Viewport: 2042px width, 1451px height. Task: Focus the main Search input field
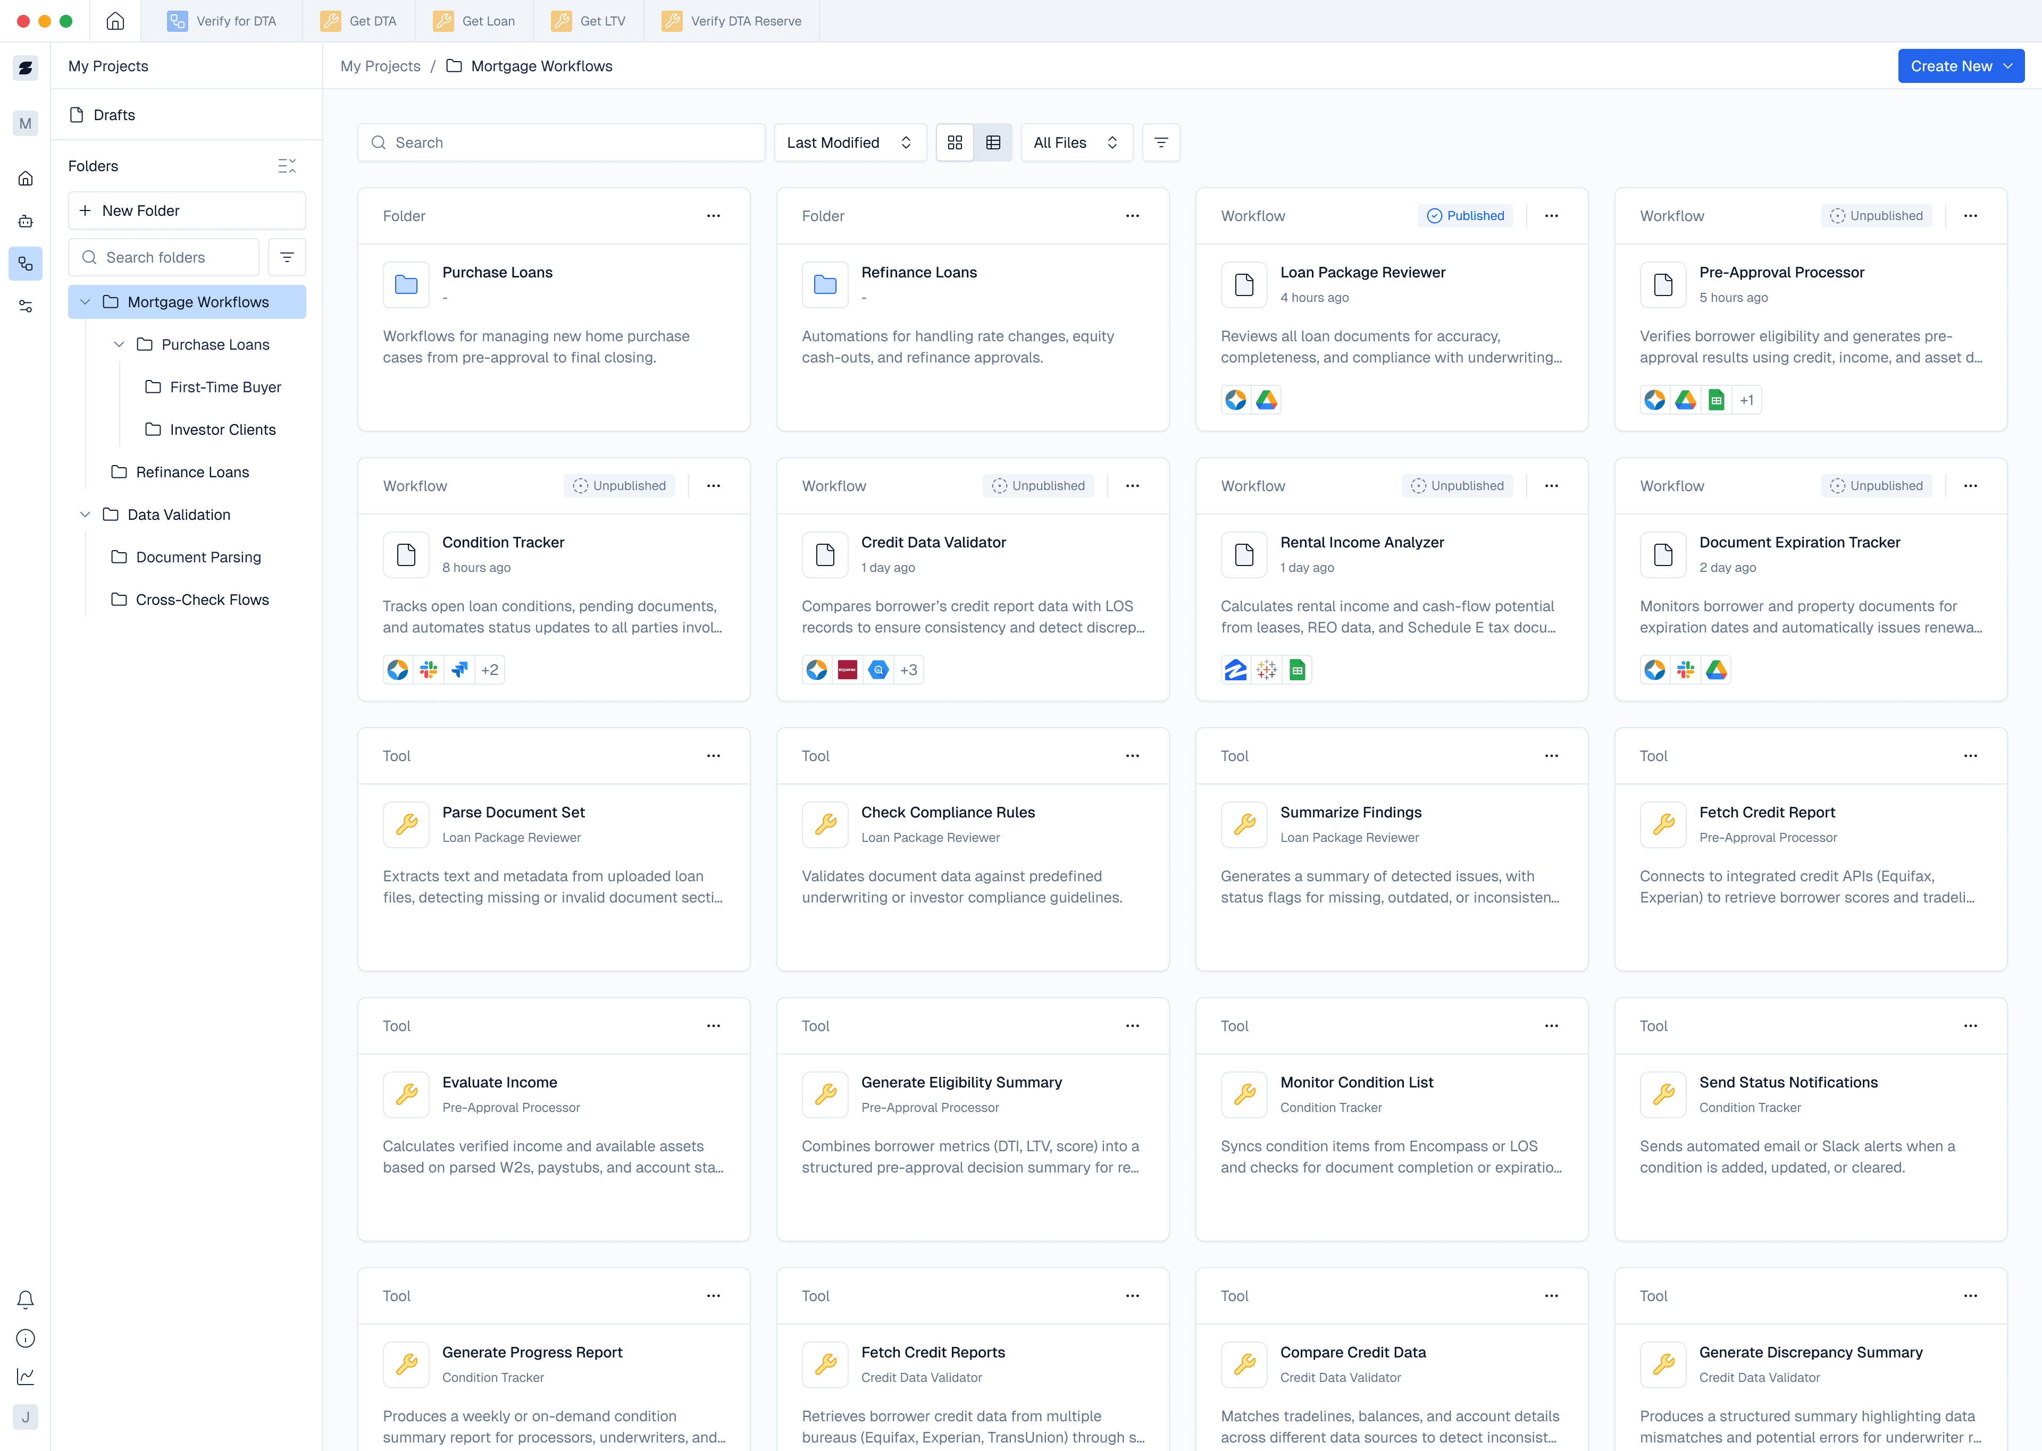click(561, 143)
